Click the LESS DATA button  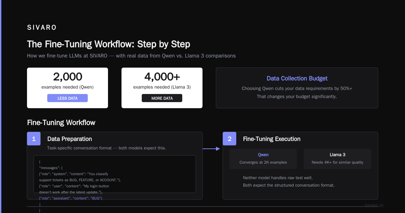pos(67,98)
